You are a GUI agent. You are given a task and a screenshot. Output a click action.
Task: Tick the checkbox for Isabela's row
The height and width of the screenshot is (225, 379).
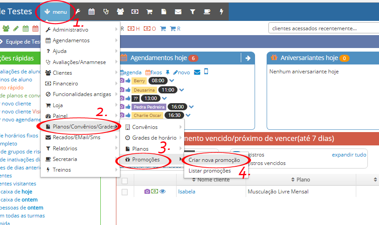pyautogui.click(x=125, y=192)
